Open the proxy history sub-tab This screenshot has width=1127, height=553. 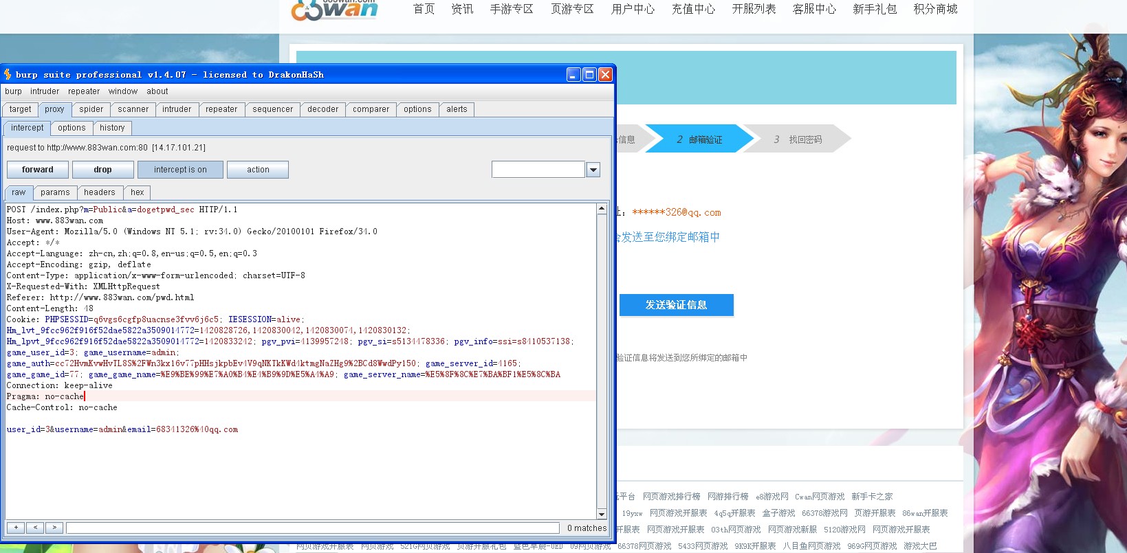coord(112,128)
